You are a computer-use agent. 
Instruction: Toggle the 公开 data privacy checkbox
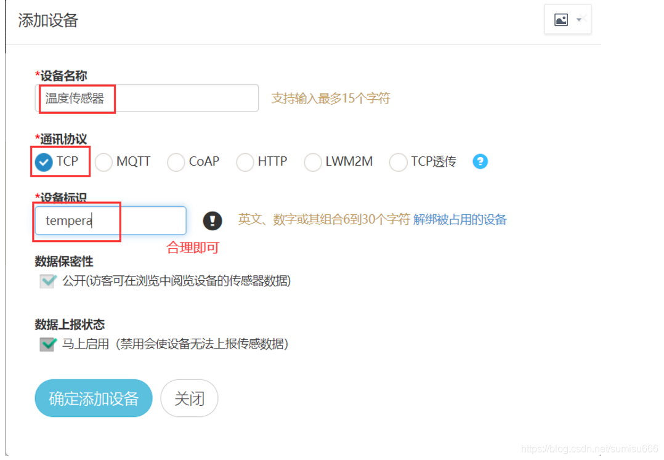48,281
